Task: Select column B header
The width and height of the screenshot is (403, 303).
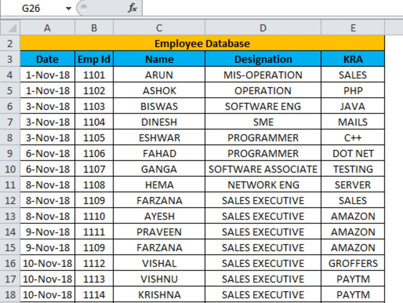Action: coord(94,28)
